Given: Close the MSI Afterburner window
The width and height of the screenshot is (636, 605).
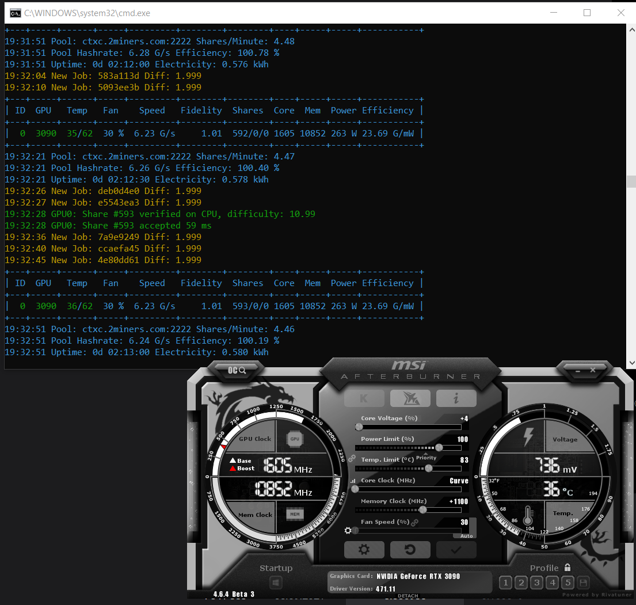Looking at the screenshot, I should (x=593, y=370).
